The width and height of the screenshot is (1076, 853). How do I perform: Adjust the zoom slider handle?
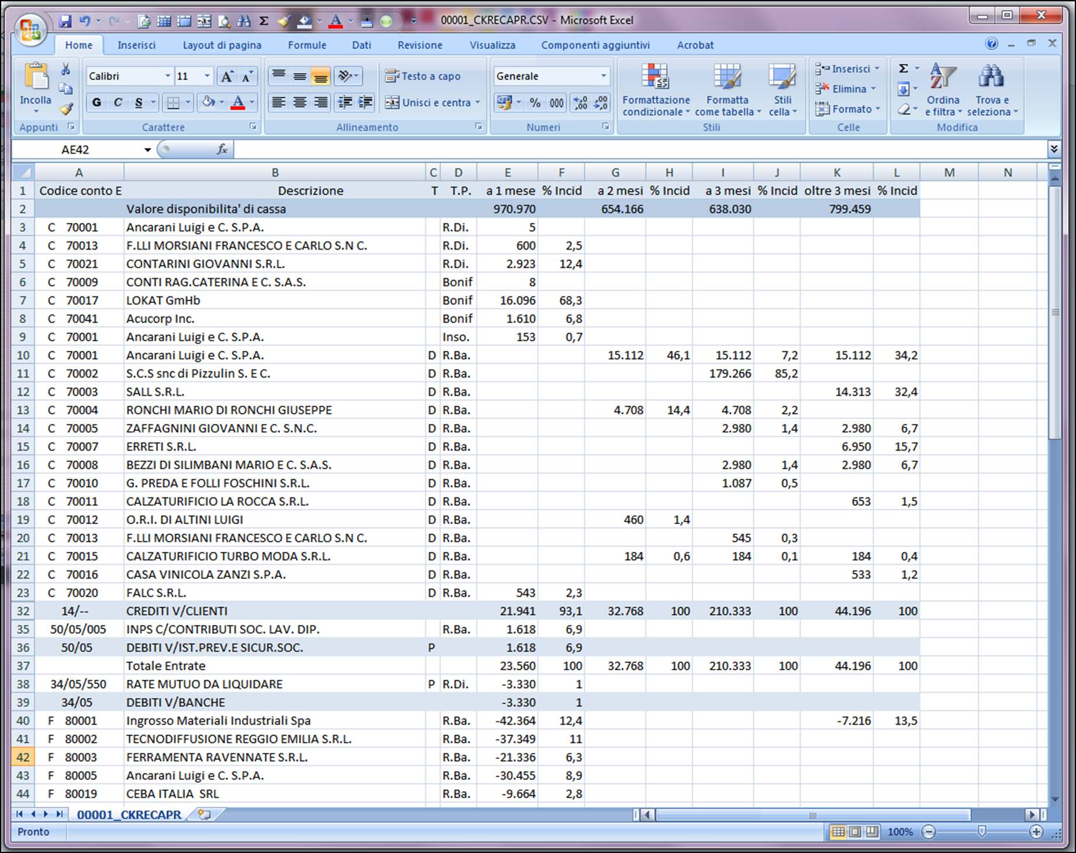[982, 831]
